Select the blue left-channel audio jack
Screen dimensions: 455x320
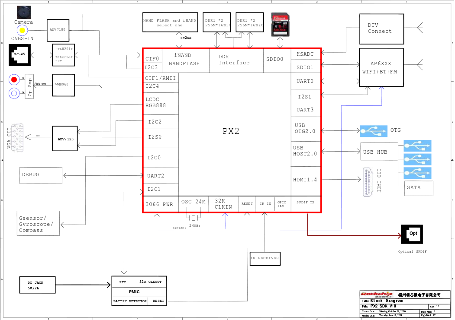[x=14, y=93]
